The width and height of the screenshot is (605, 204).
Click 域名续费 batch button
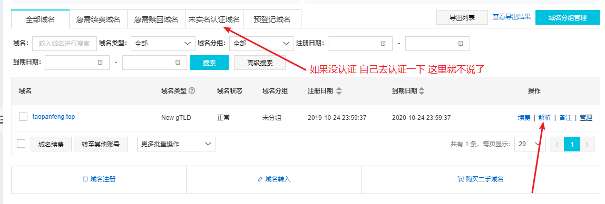coord(51,145)
